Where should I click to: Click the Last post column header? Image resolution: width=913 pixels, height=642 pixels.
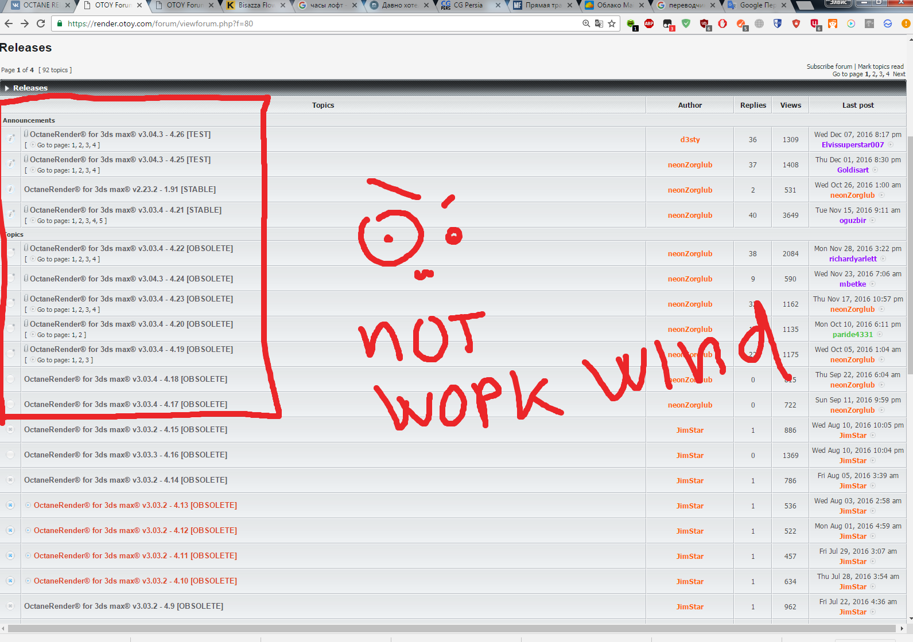858,105
